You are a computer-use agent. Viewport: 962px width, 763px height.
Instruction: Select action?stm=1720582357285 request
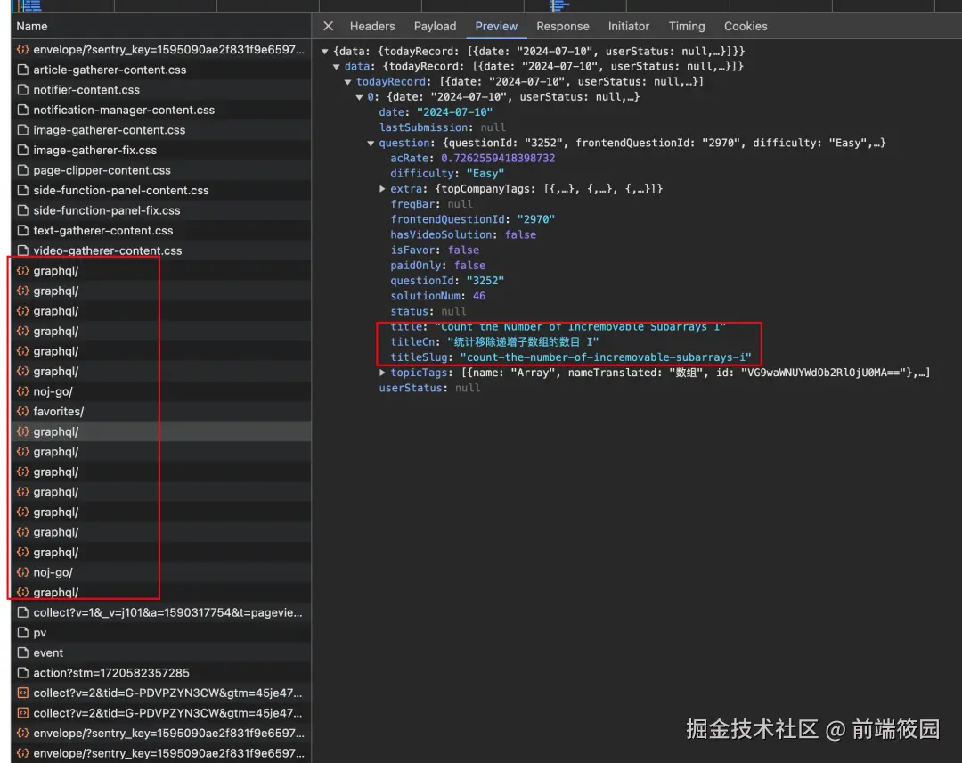160,673
